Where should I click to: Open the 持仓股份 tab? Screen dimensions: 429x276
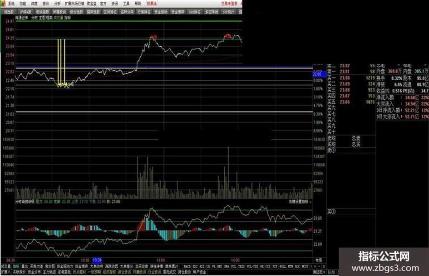coord(185,272)
